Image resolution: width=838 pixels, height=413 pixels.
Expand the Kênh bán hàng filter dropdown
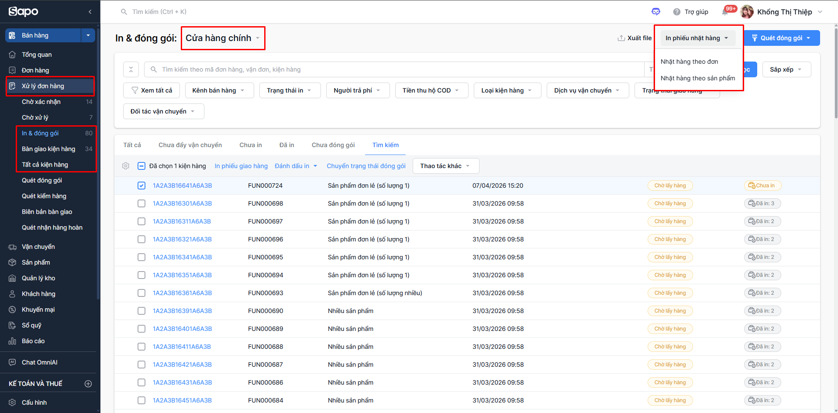pos(219,90)
